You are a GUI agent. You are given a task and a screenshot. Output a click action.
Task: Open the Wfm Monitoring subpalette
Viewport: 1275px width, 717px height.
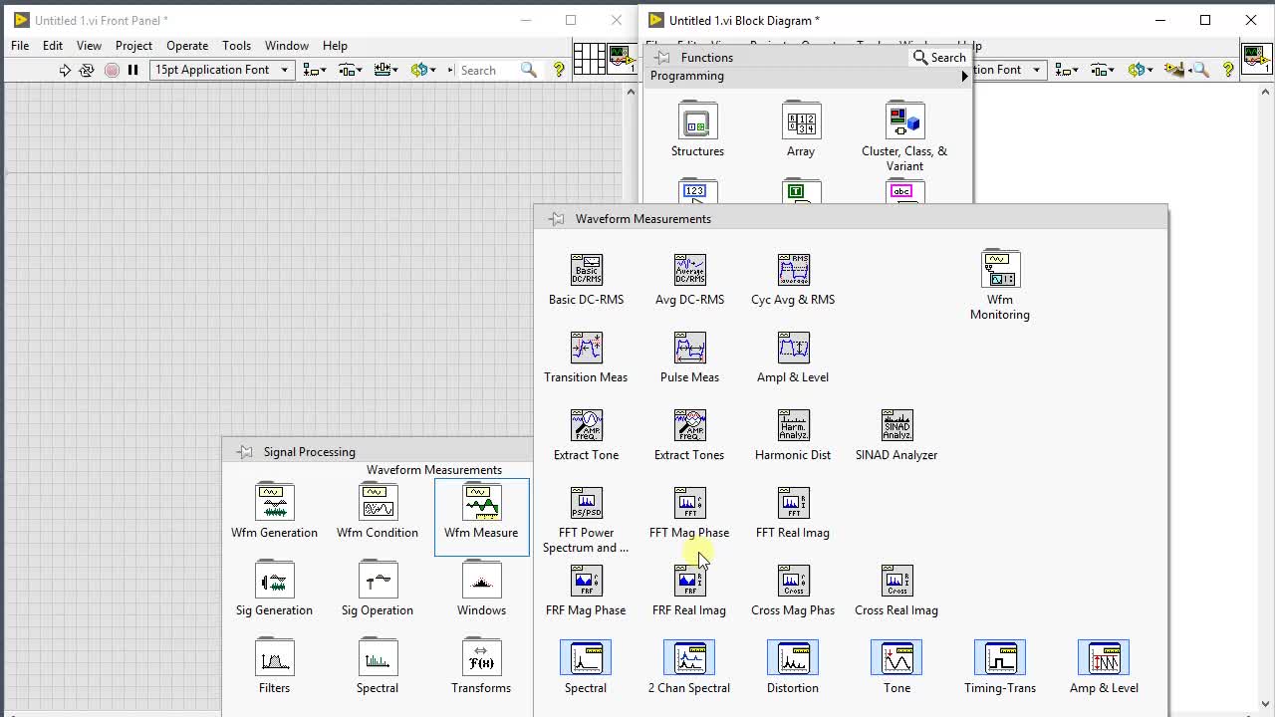(1000, 269)
